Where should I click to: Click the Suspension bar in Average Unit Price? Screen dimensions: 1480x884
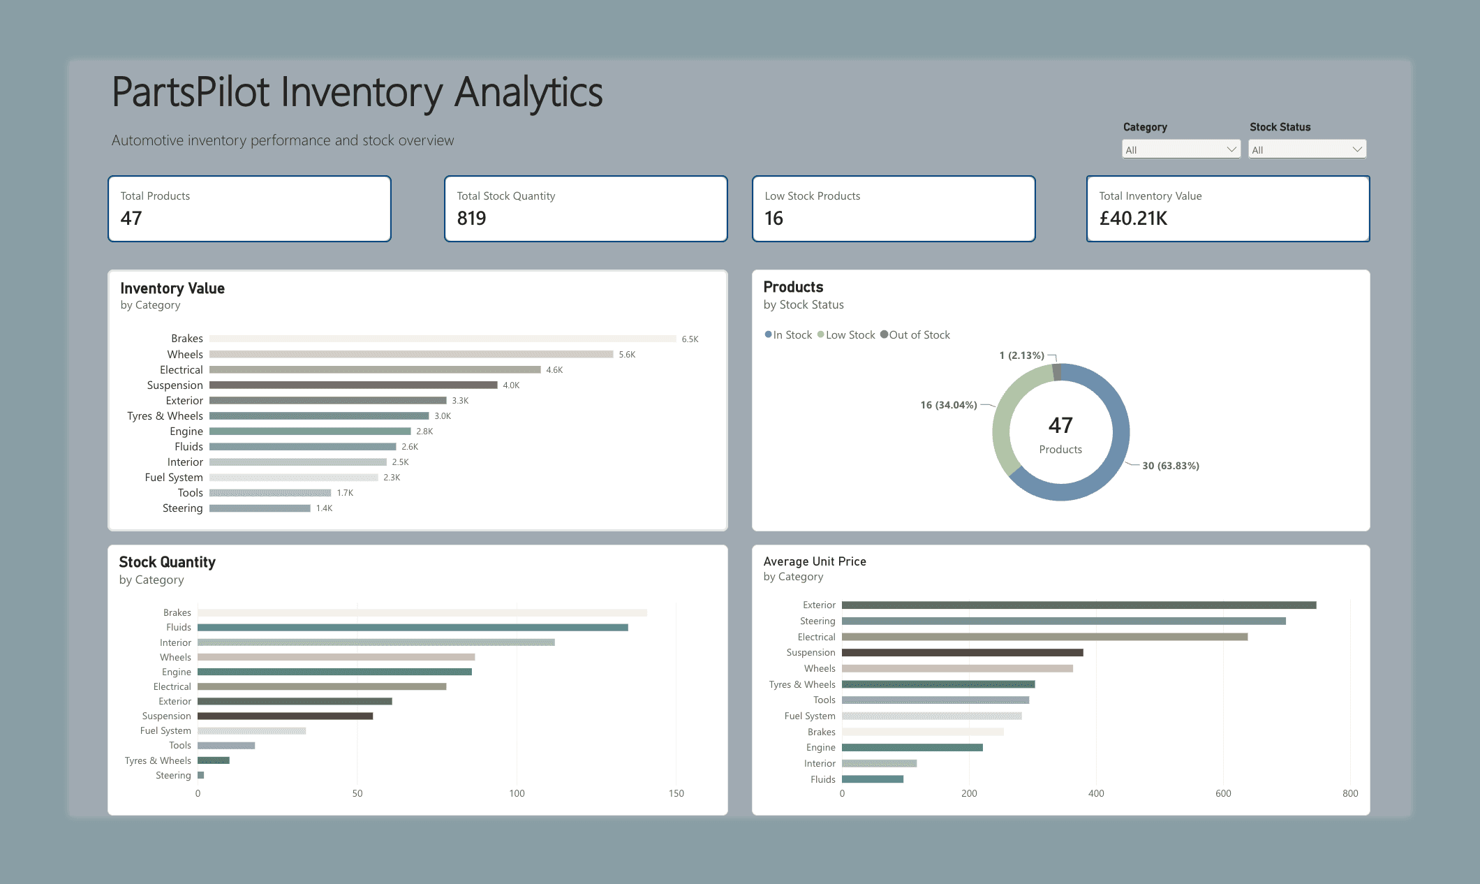point(963,652)
